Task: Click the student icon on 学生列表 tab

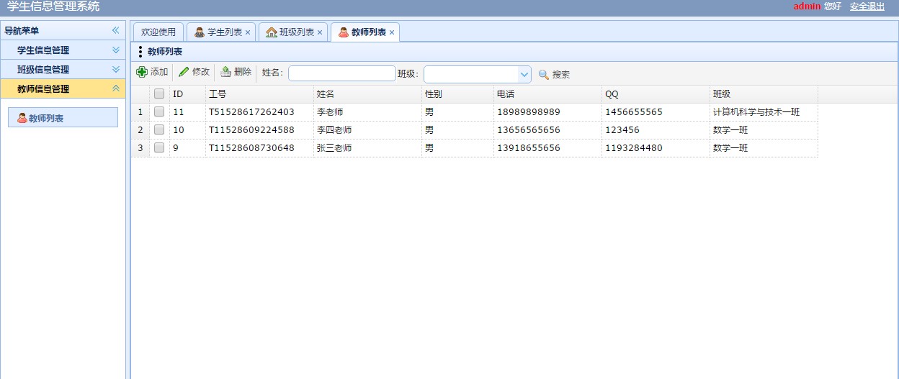Action: pos(200,32)
